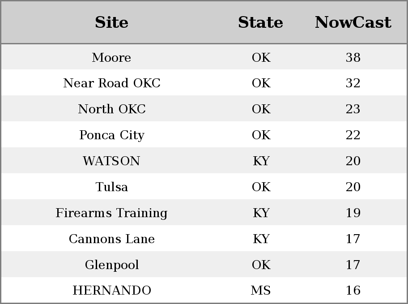
Task: Click the KY state cell for WATSON
Action: point(261,161)
